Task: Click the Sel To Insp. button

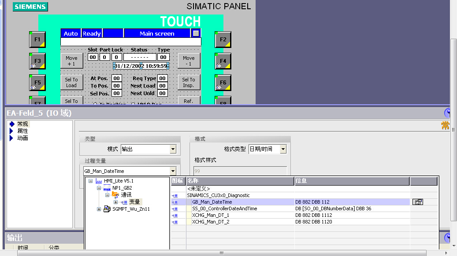Action: (x=189, y=82)
